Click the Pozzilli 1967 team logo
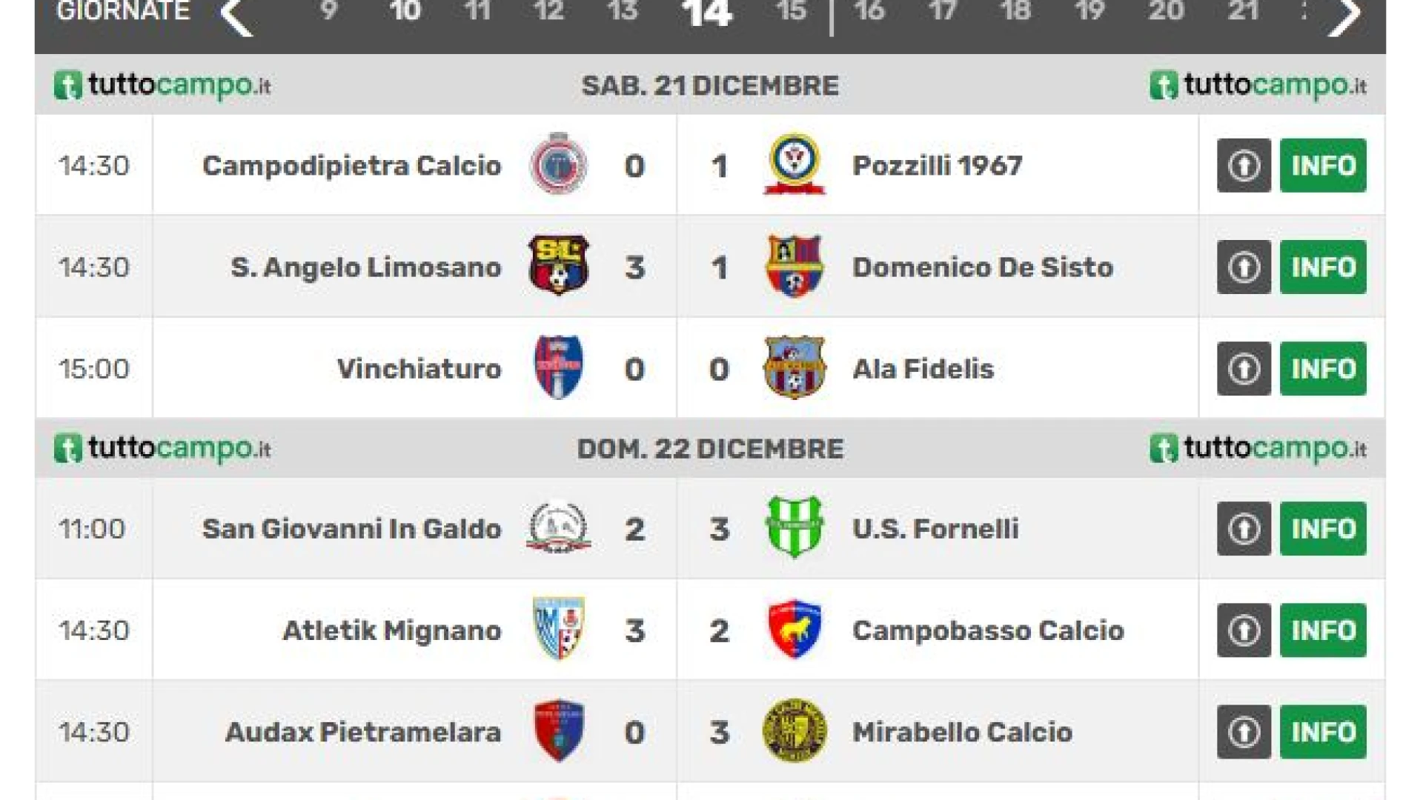The width and height of the screenshot is (1423, 800). click(795, 164)
